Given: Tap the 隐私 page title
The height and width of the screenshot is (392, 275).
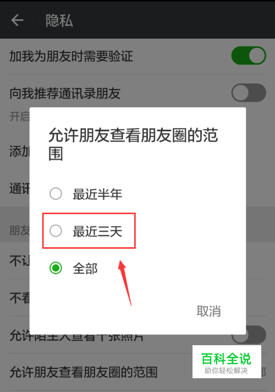Looking at the screenshot, I should click(59, 20).
